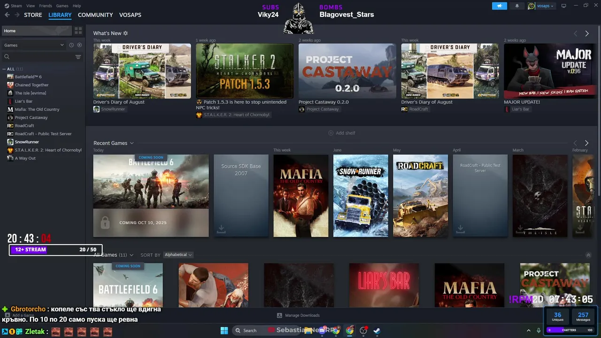
Task: Collapse All Games shelf with up chevron
Action: (x=588, y=255)
